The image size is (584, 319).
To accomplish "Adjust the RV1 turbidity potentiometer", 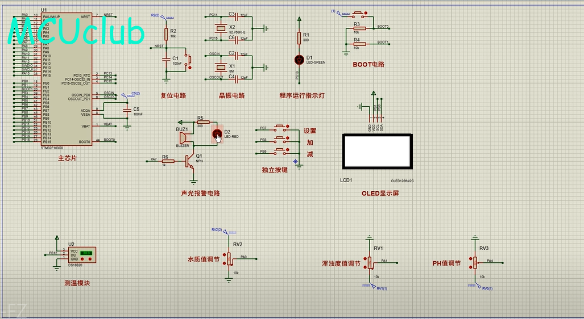I will coord(369,262).
